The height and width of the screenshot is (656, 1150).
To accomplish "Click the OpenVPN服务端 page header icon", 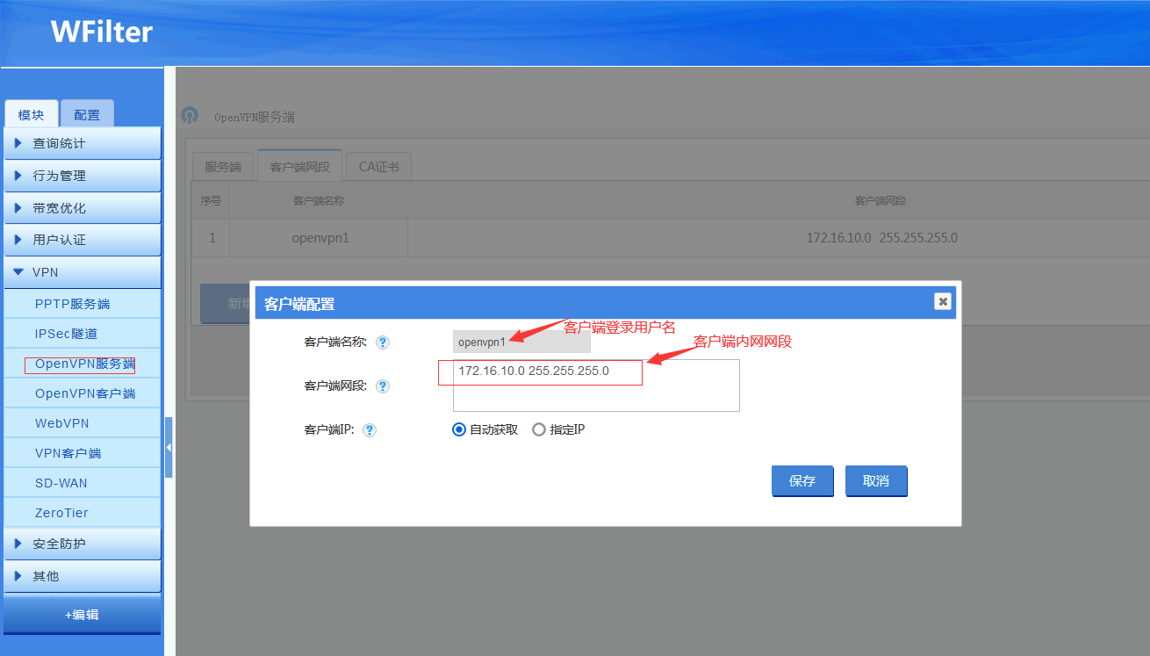I will point(190,116).
